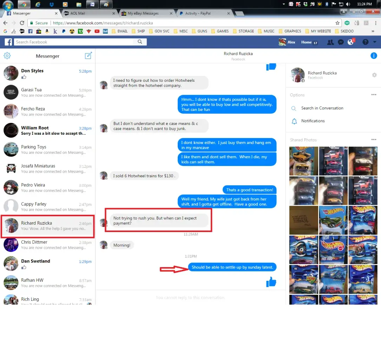The width and height of the screenshot is (381, 351).
Task: Expand Shared Photos ellipsis menu
Action: pyautogui.click(x=374, y=140)
